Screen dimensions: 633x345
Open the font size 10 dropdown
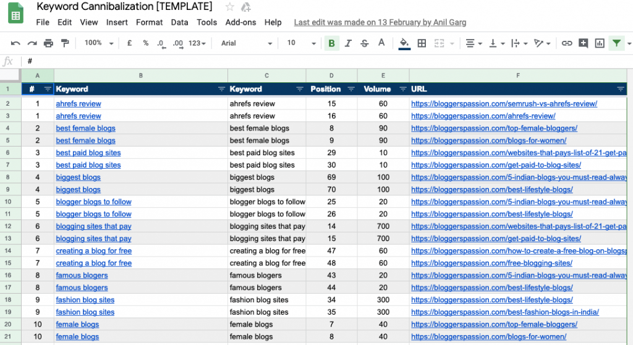[x=301, y=43]
